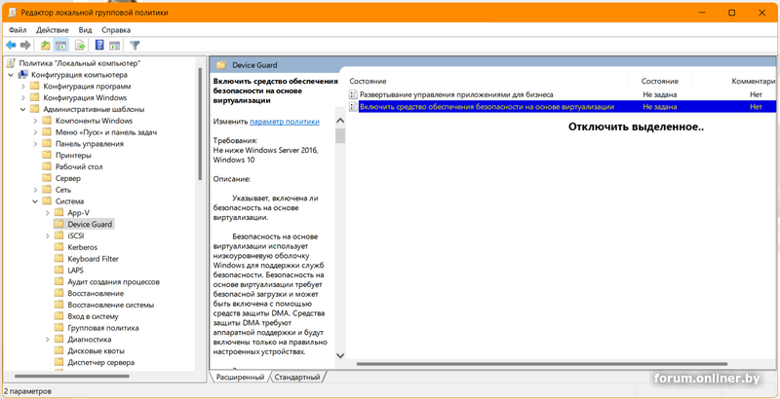Click the window title bar app icon

pyautogui.click(x=12, y=13)
